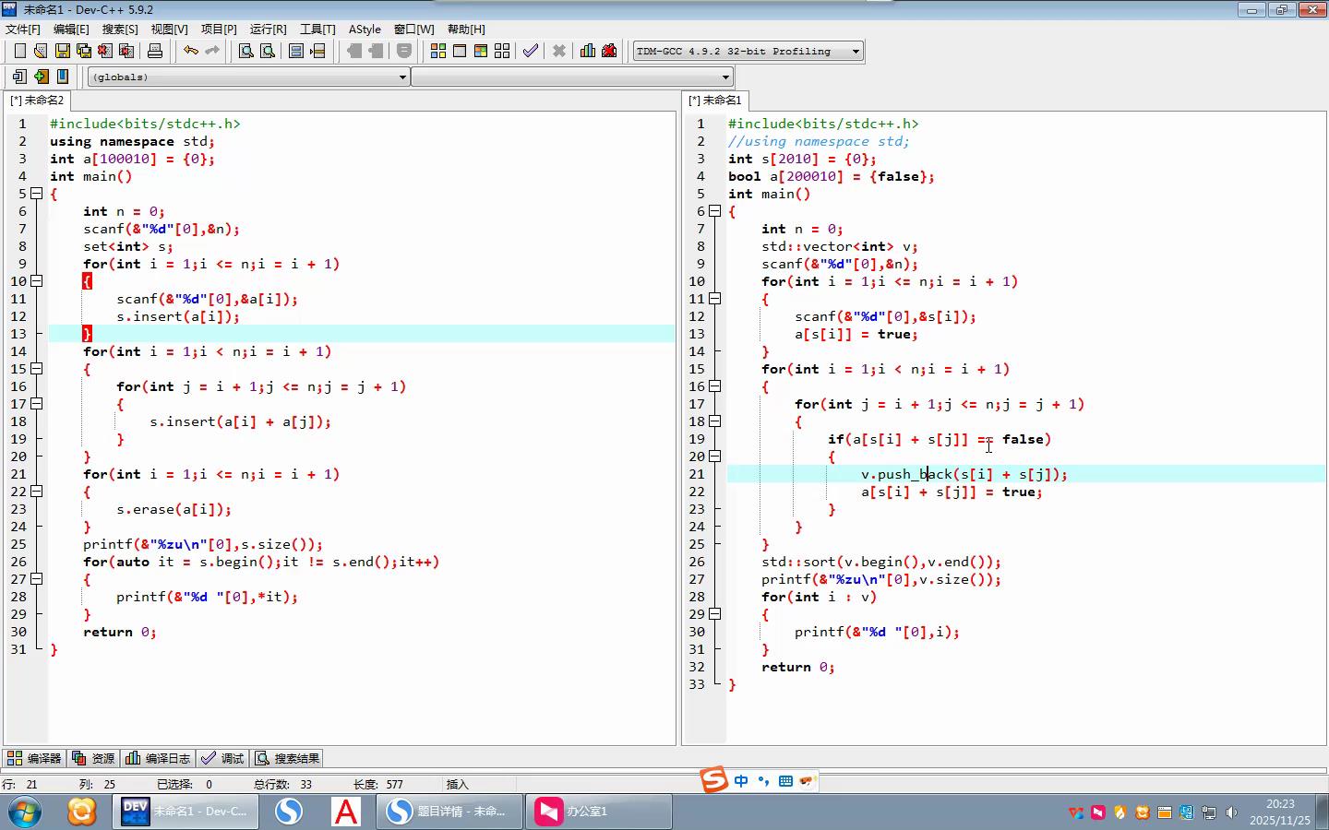The height and width of the screenshot is (830, 1329).
Task: Click the Profile analysis bar chart icon
Action: 587,51
